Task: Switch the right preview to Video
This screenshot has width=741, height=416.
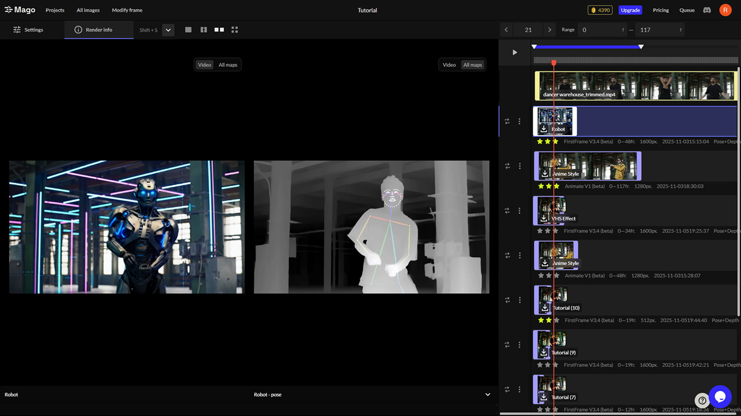Action: click(448, 65)
